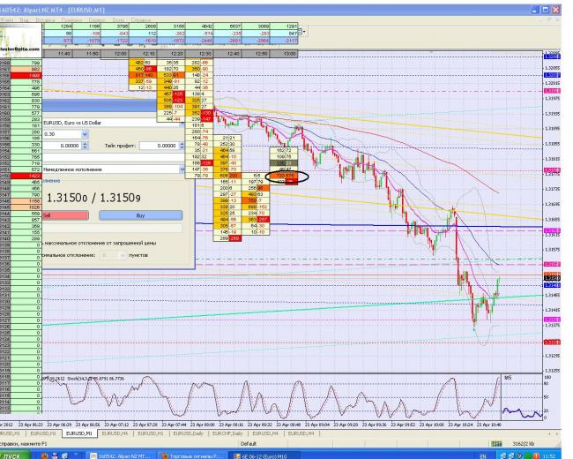This screenshot has width=573, height=459.
Task: Select the 5537 volume cell in top row
Action: pos(227,26)
